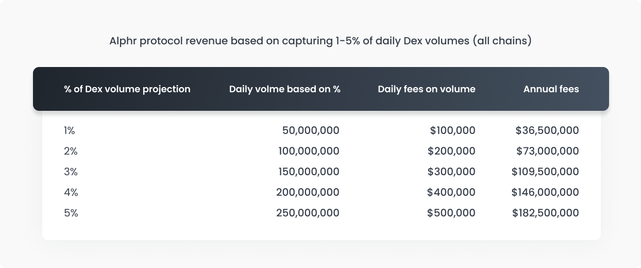Click the table title about Alphr protocol revenue

click(x=320, y=41)
